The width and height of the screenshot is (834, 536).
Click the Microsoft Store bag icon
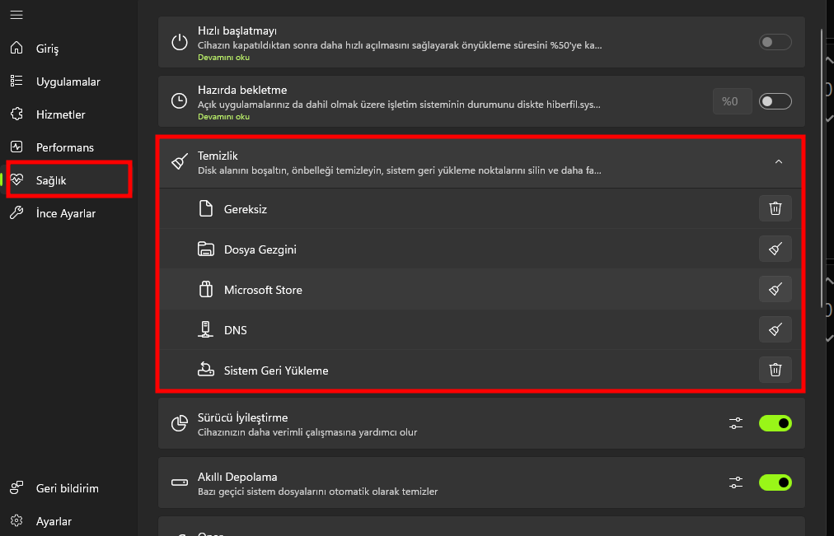(x=206, y=289)
